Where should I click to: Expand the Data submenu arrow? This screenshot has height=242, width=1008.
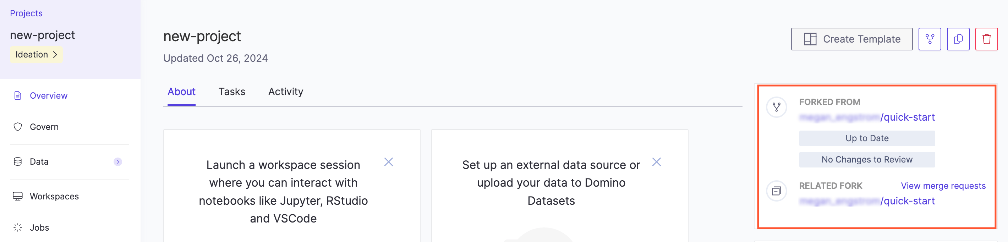point(118,161)
